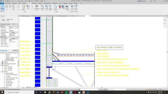The width and height of the screenshot is (168, 94).
Task: Collapse the Annotation Symbols node
Action: (x=3, y=73)
